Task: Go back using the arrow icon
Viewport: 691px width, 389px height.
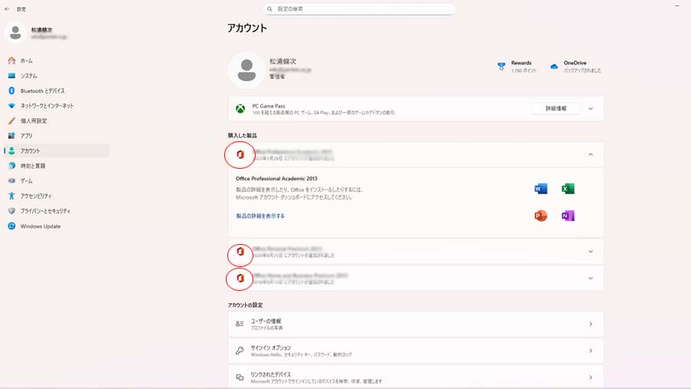Action: pos(7,8)
